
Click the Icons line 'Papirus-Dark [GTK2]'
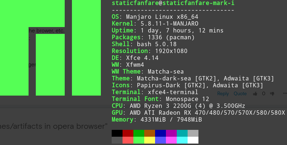point(188,85)
